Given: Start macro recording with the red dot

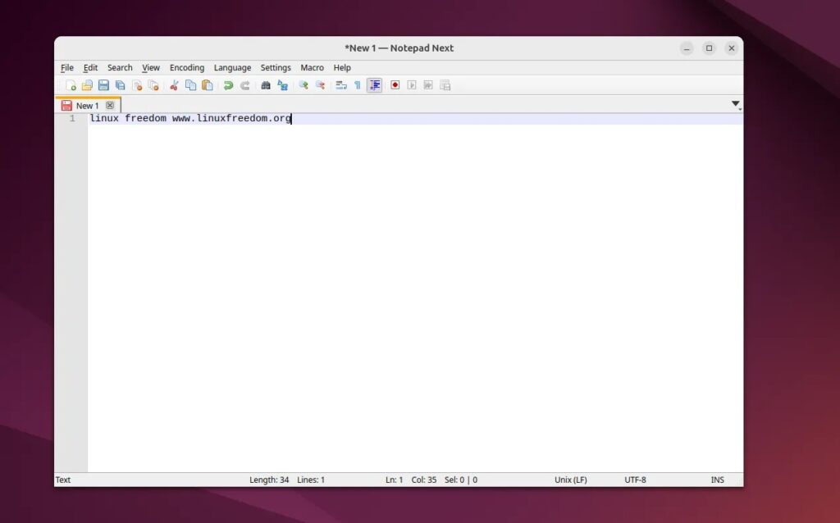Looking at the screenshot, I should (x=395, y=85).
